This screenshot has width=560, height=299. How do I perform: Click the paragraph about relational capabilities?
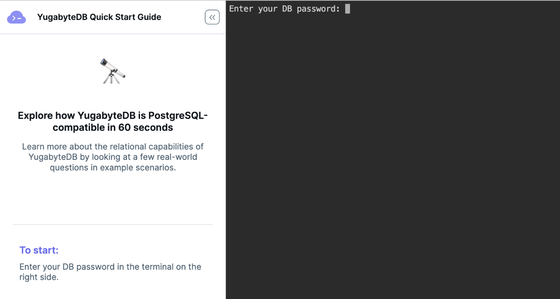click(113, 157)
